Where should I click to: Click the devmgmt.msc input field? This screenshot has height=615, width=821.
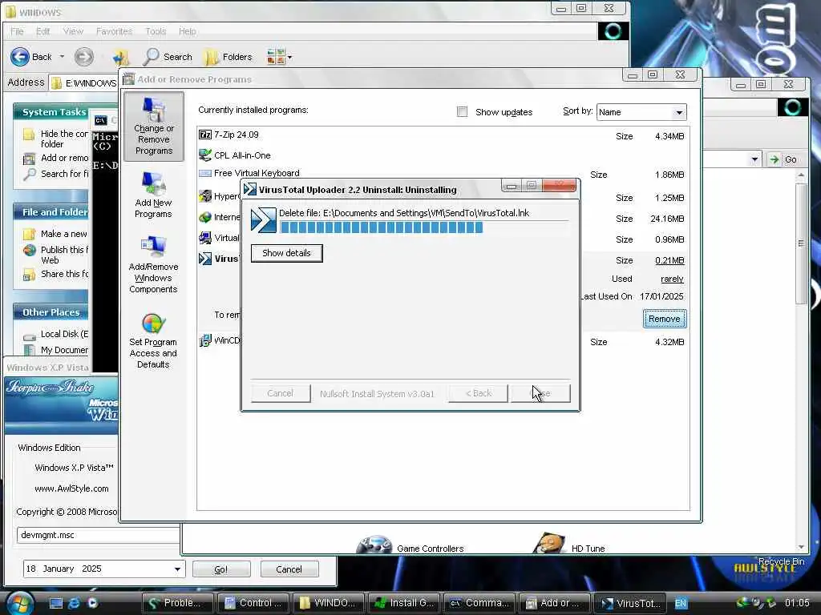99,535
